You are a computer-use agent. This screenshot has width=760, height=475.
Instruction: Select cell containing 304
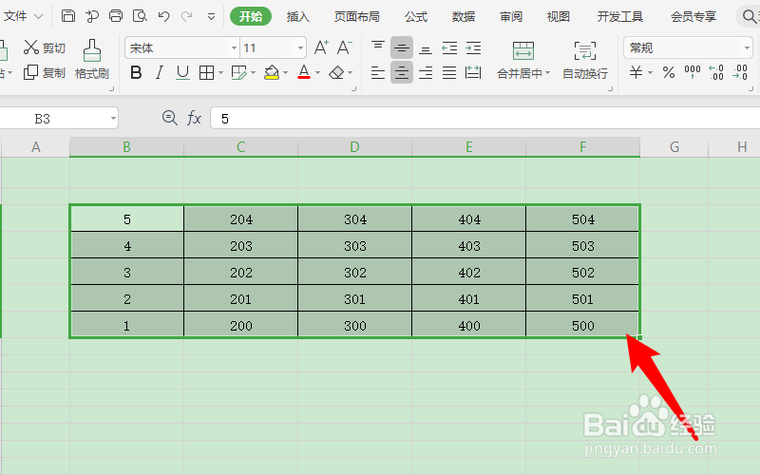pyautogui.click(x=354, y=219)
